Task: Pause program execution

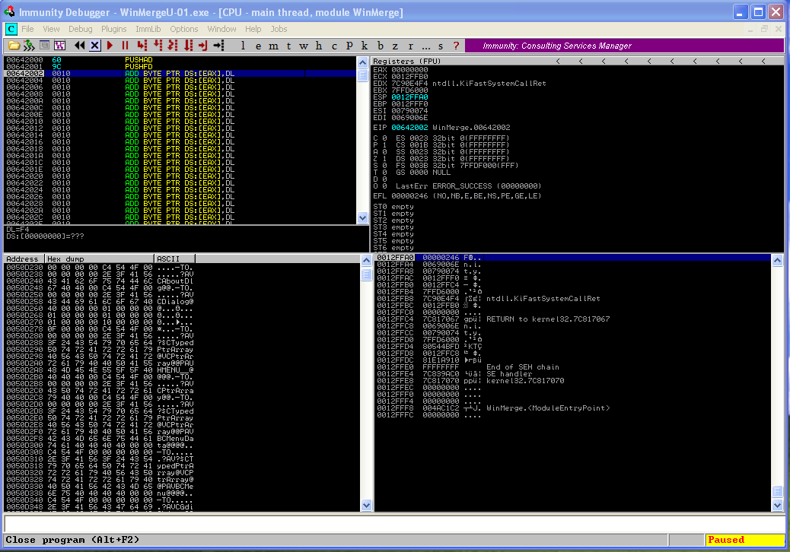Action: pos(125,46)
